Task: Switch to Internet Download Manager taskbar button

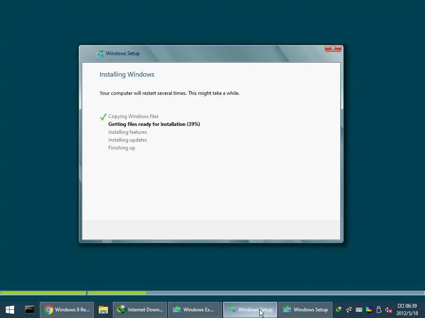Action: pos(140,310)
